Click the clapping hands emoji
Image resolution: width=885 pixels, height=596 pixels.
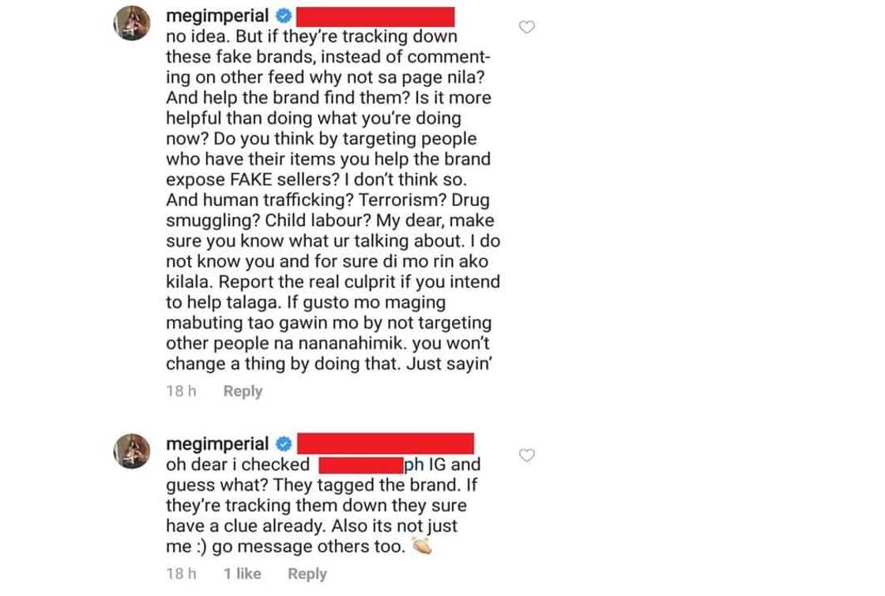(422, 545)
